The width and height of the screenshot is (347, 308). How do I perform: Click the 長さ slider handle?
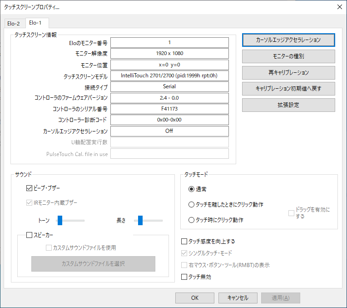point(140,221)
